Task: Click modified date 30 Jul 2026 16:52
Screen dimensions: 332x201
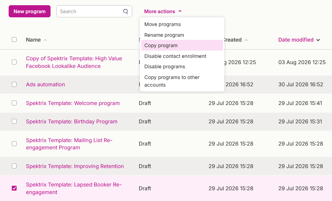Action: click(x=300, y=85)
